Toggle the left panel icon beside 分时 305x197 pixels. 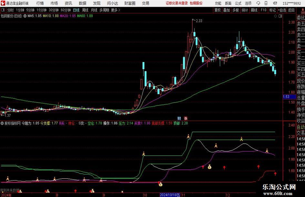tap(3, 10)
